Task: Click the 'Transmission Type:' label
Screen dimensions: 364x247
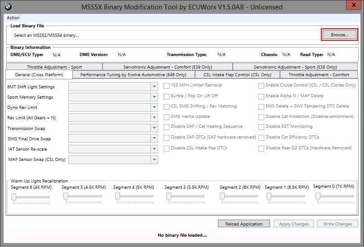Action: tap(186, 55)
